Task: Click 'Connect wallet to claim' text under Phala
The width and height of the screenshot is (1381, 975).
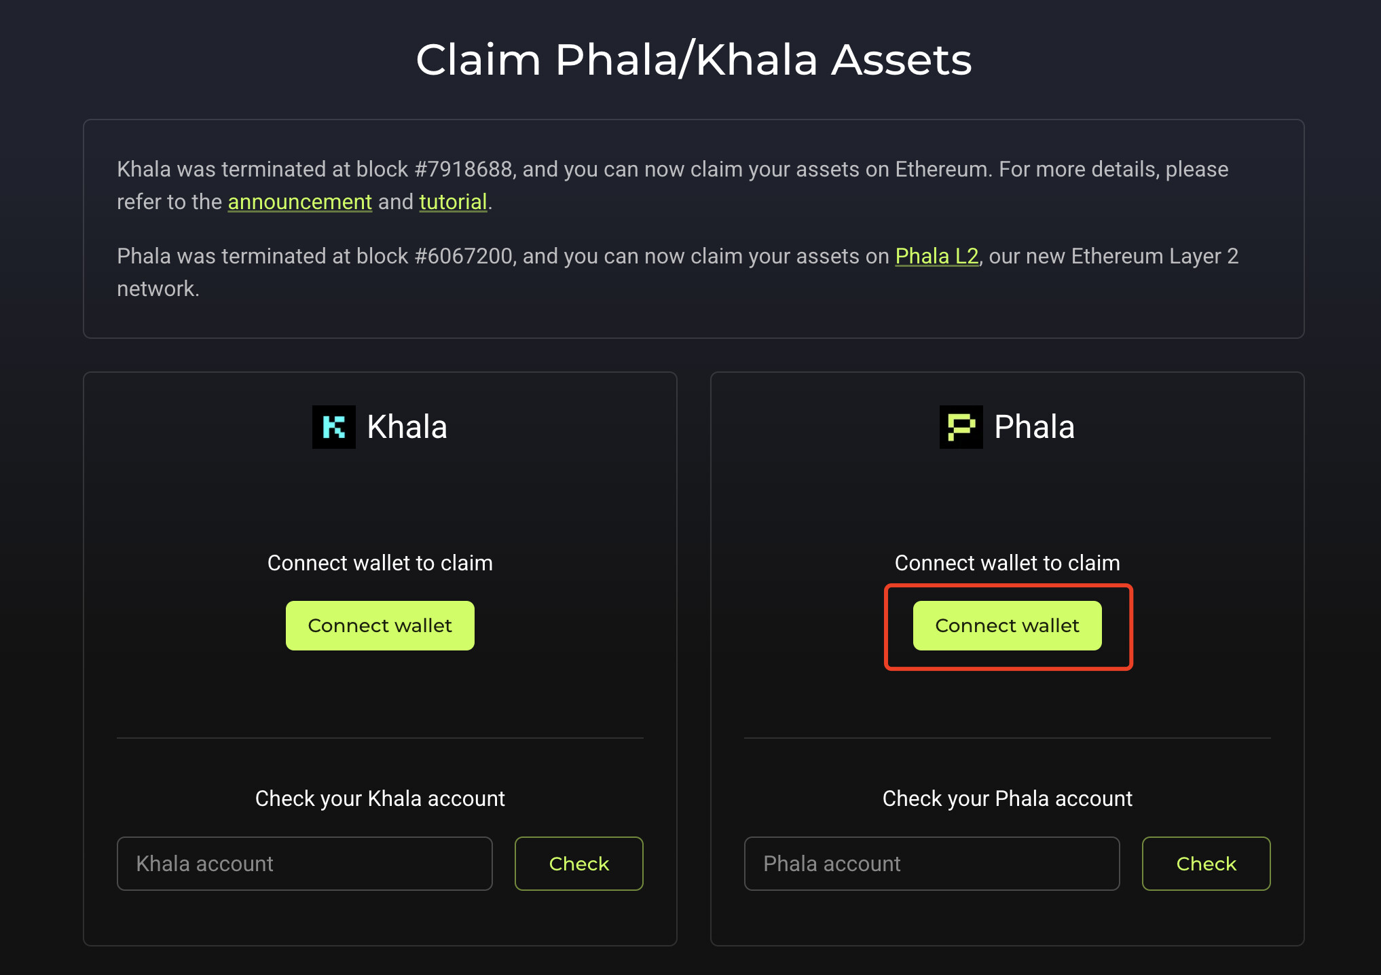Action: tap(1007, 563)
